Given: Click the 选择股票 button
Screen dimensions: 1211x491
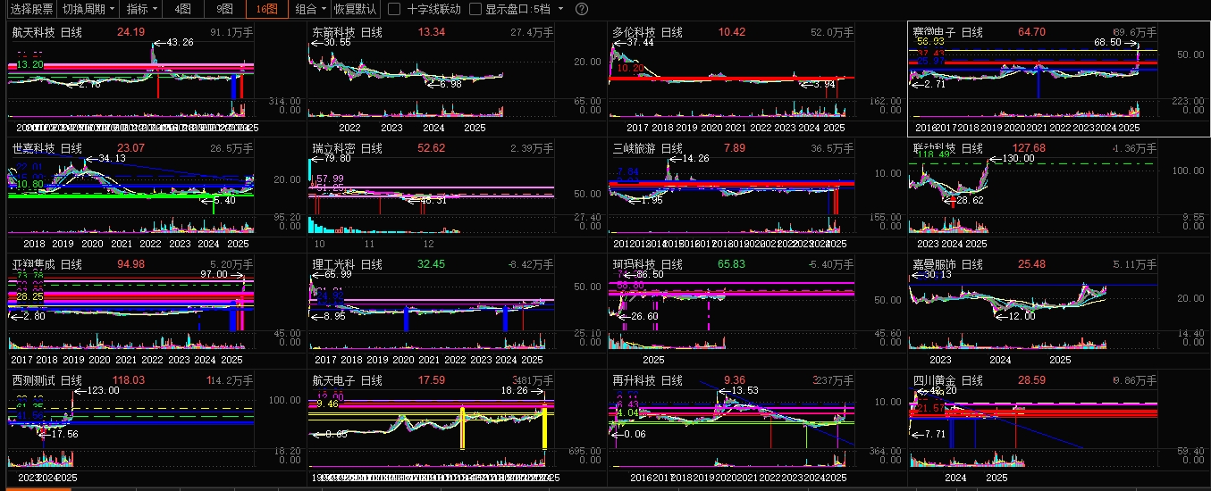Looking at the screenshot, I should tap(32, 9).
